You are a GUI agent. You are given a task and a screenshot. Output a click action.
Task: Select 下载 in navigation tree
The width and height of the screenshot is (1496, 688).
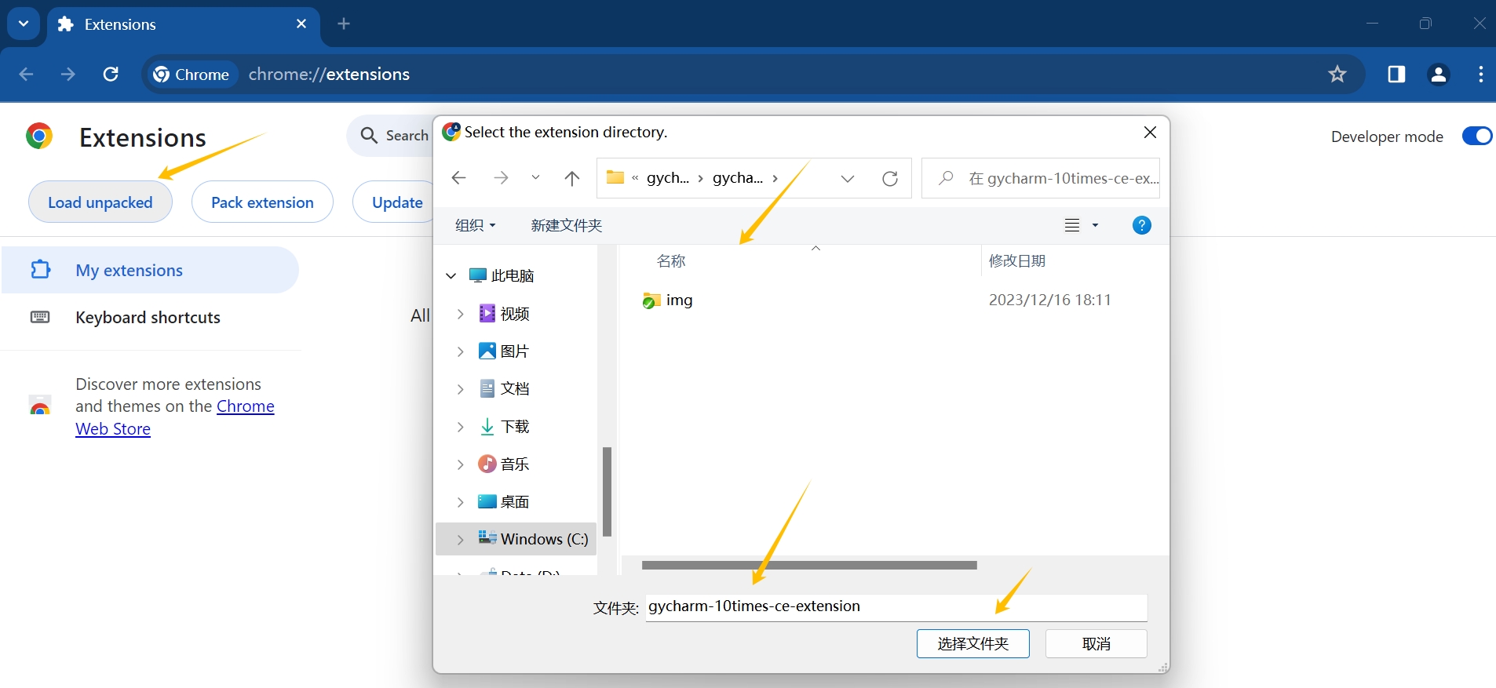(x=505, y=427)
